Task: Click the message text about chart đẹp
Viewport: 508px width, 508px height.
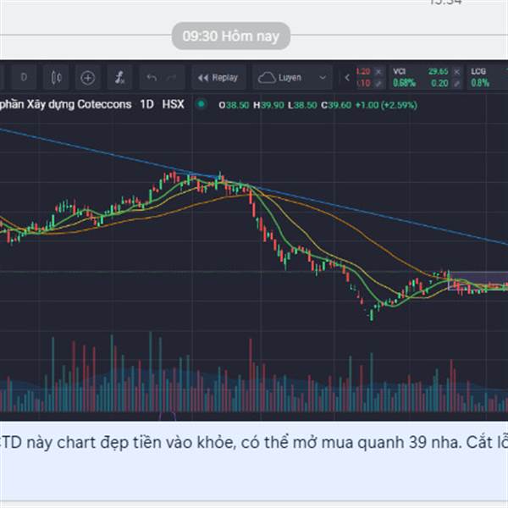Action: [x=254, y=443]
